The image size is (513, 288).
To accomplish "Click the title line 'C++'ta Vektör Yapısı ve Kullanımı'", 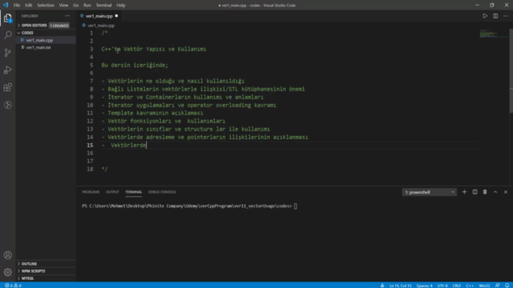I will (x=154, y=49).
